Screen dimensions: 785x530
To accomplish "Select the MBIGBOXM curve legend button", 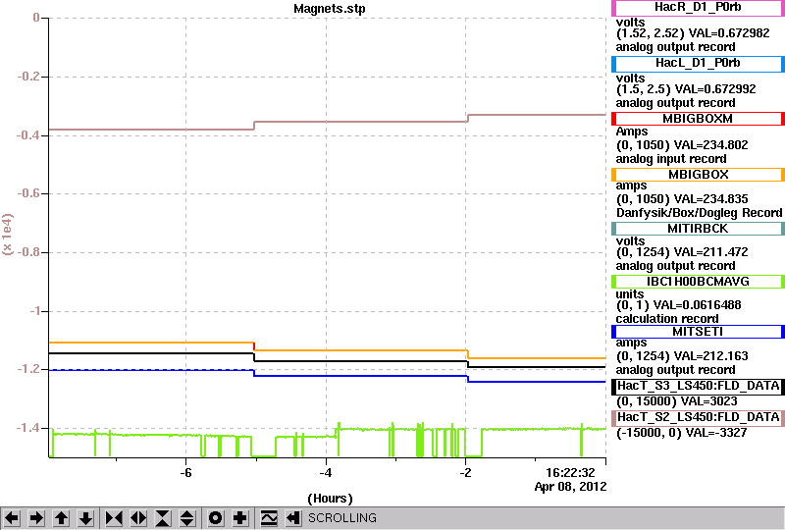I will (x=698, y=119).
